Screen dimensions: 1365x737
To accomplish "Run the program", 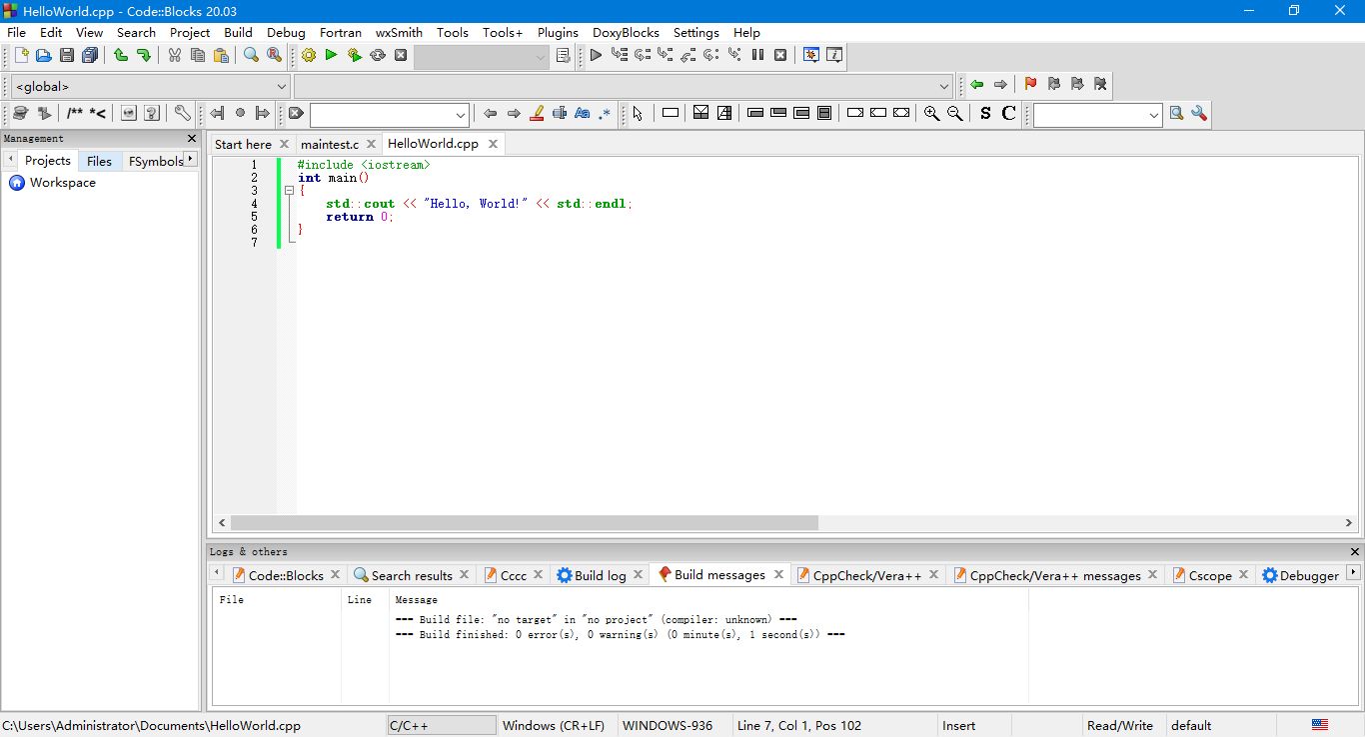I will click(331, 55).
